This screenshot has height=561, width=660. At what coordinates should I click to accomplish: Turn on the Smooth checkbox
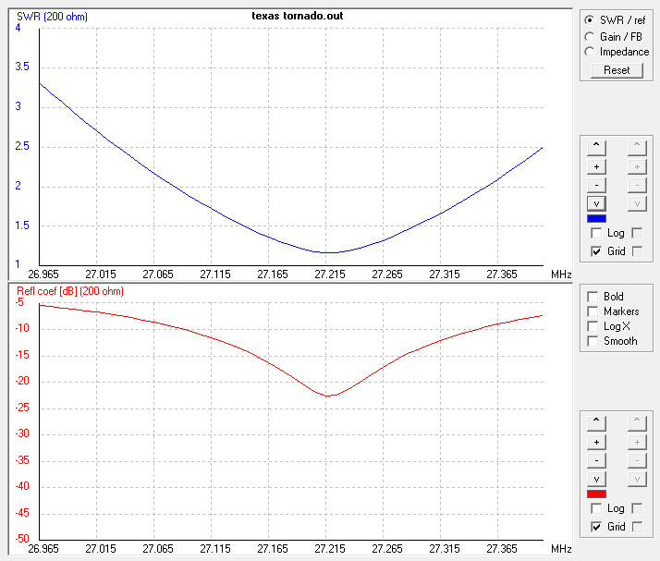click(x=593, y=341)
